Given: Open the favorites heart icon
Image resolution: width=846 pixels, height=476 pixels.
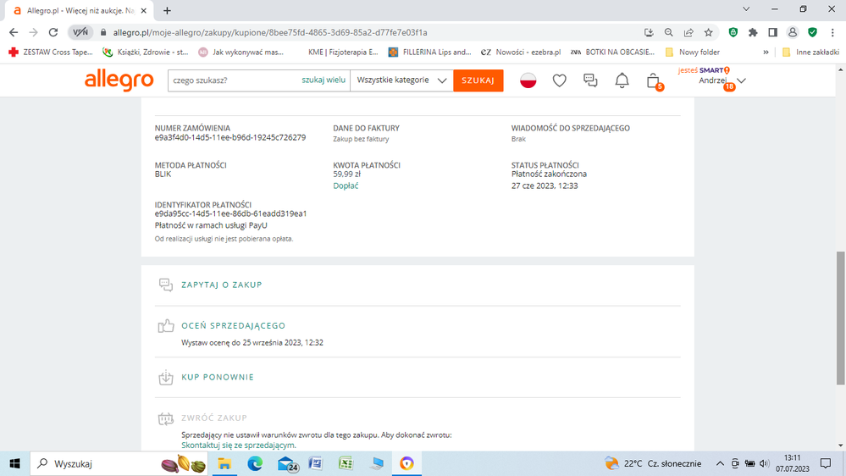Looking at the screenshot, I should 559,80.
